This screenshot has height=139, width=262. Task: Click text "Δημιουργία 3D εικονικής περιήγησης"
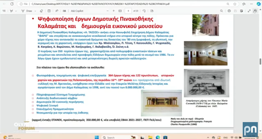click(x=60, y=102)
